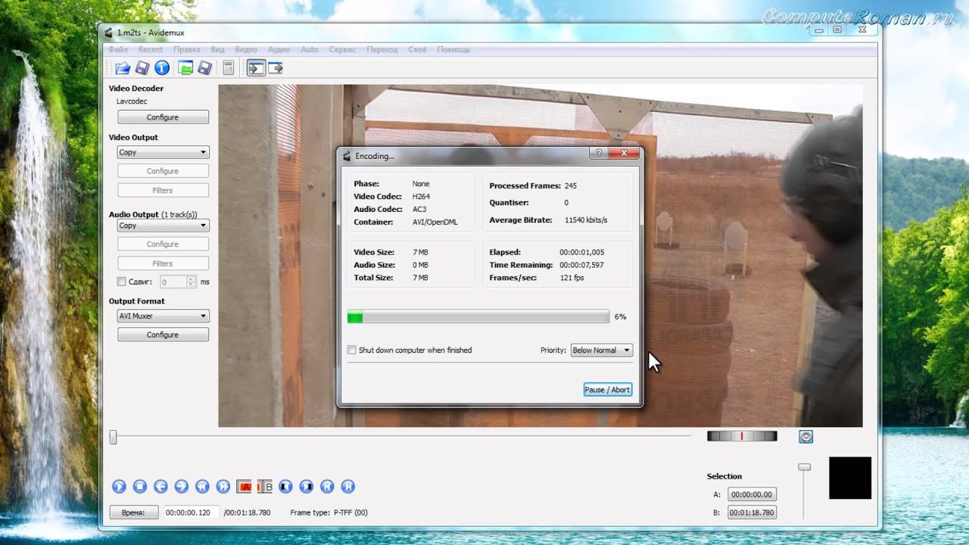Click the Time Remaining value 00:00:07,597
The width and height of the screenshot is (969, 545).
point(581,265)
